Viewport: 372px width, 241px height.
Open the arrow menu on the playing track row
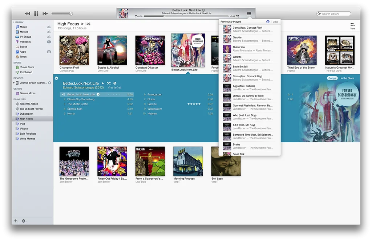[x=98, y=94]
